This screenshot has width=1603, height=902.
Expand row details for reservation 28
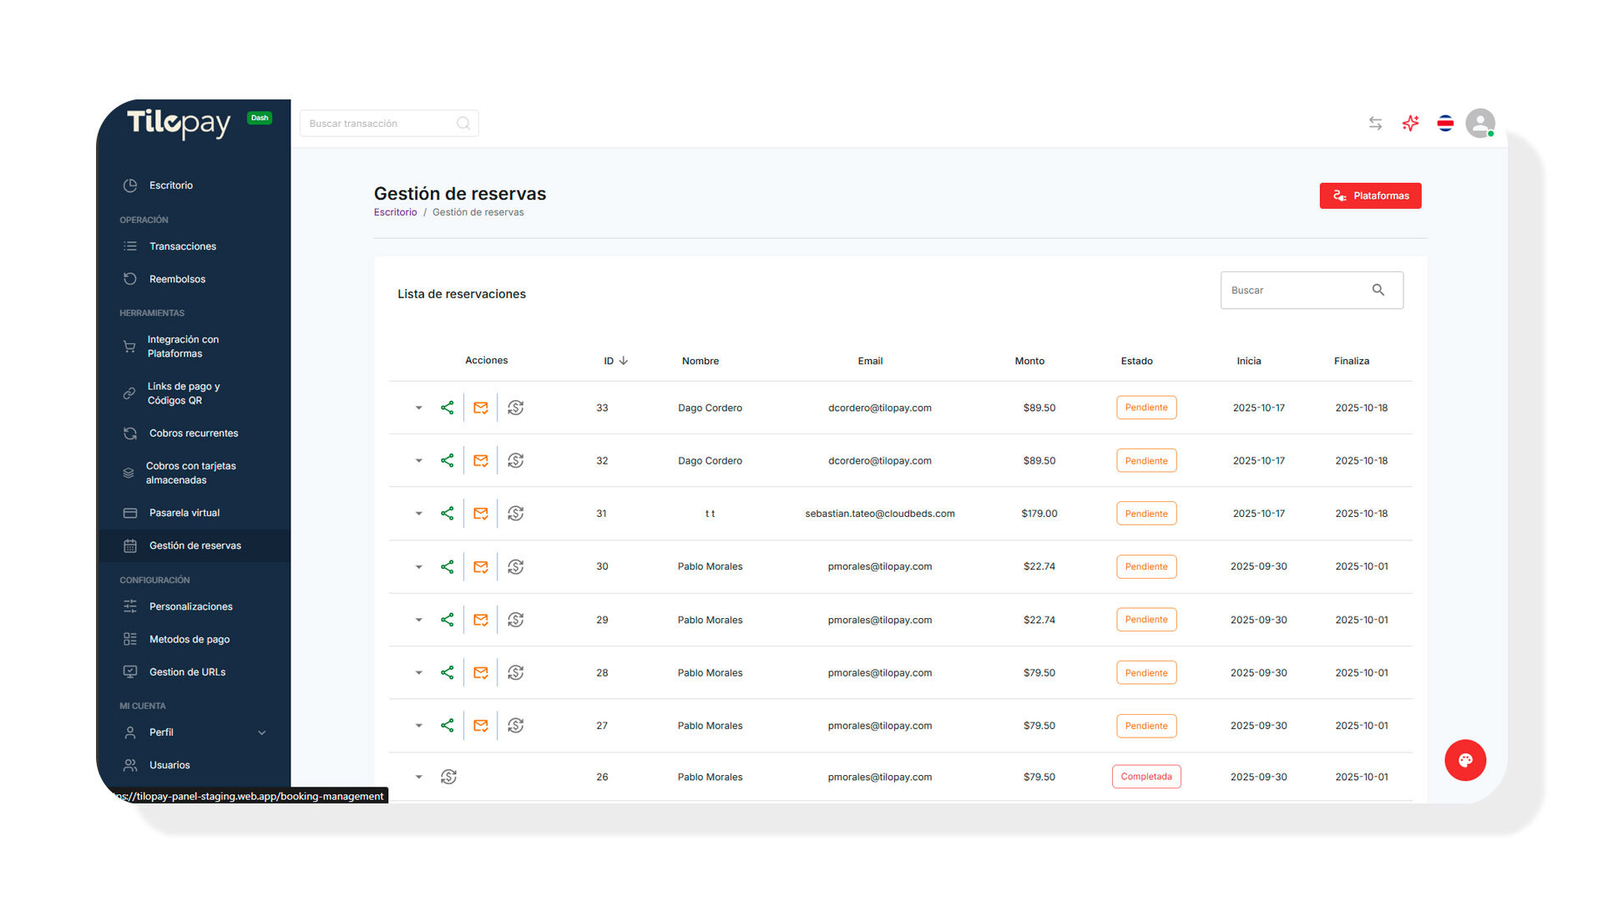[x=419, y=673]
